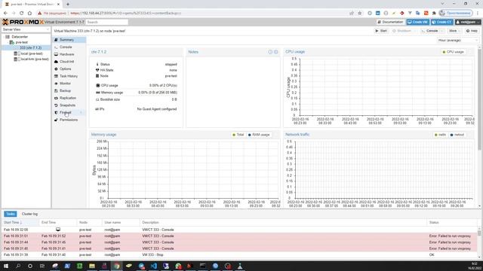Open the Hour (average) timeframe dropdown

(458, 40)
